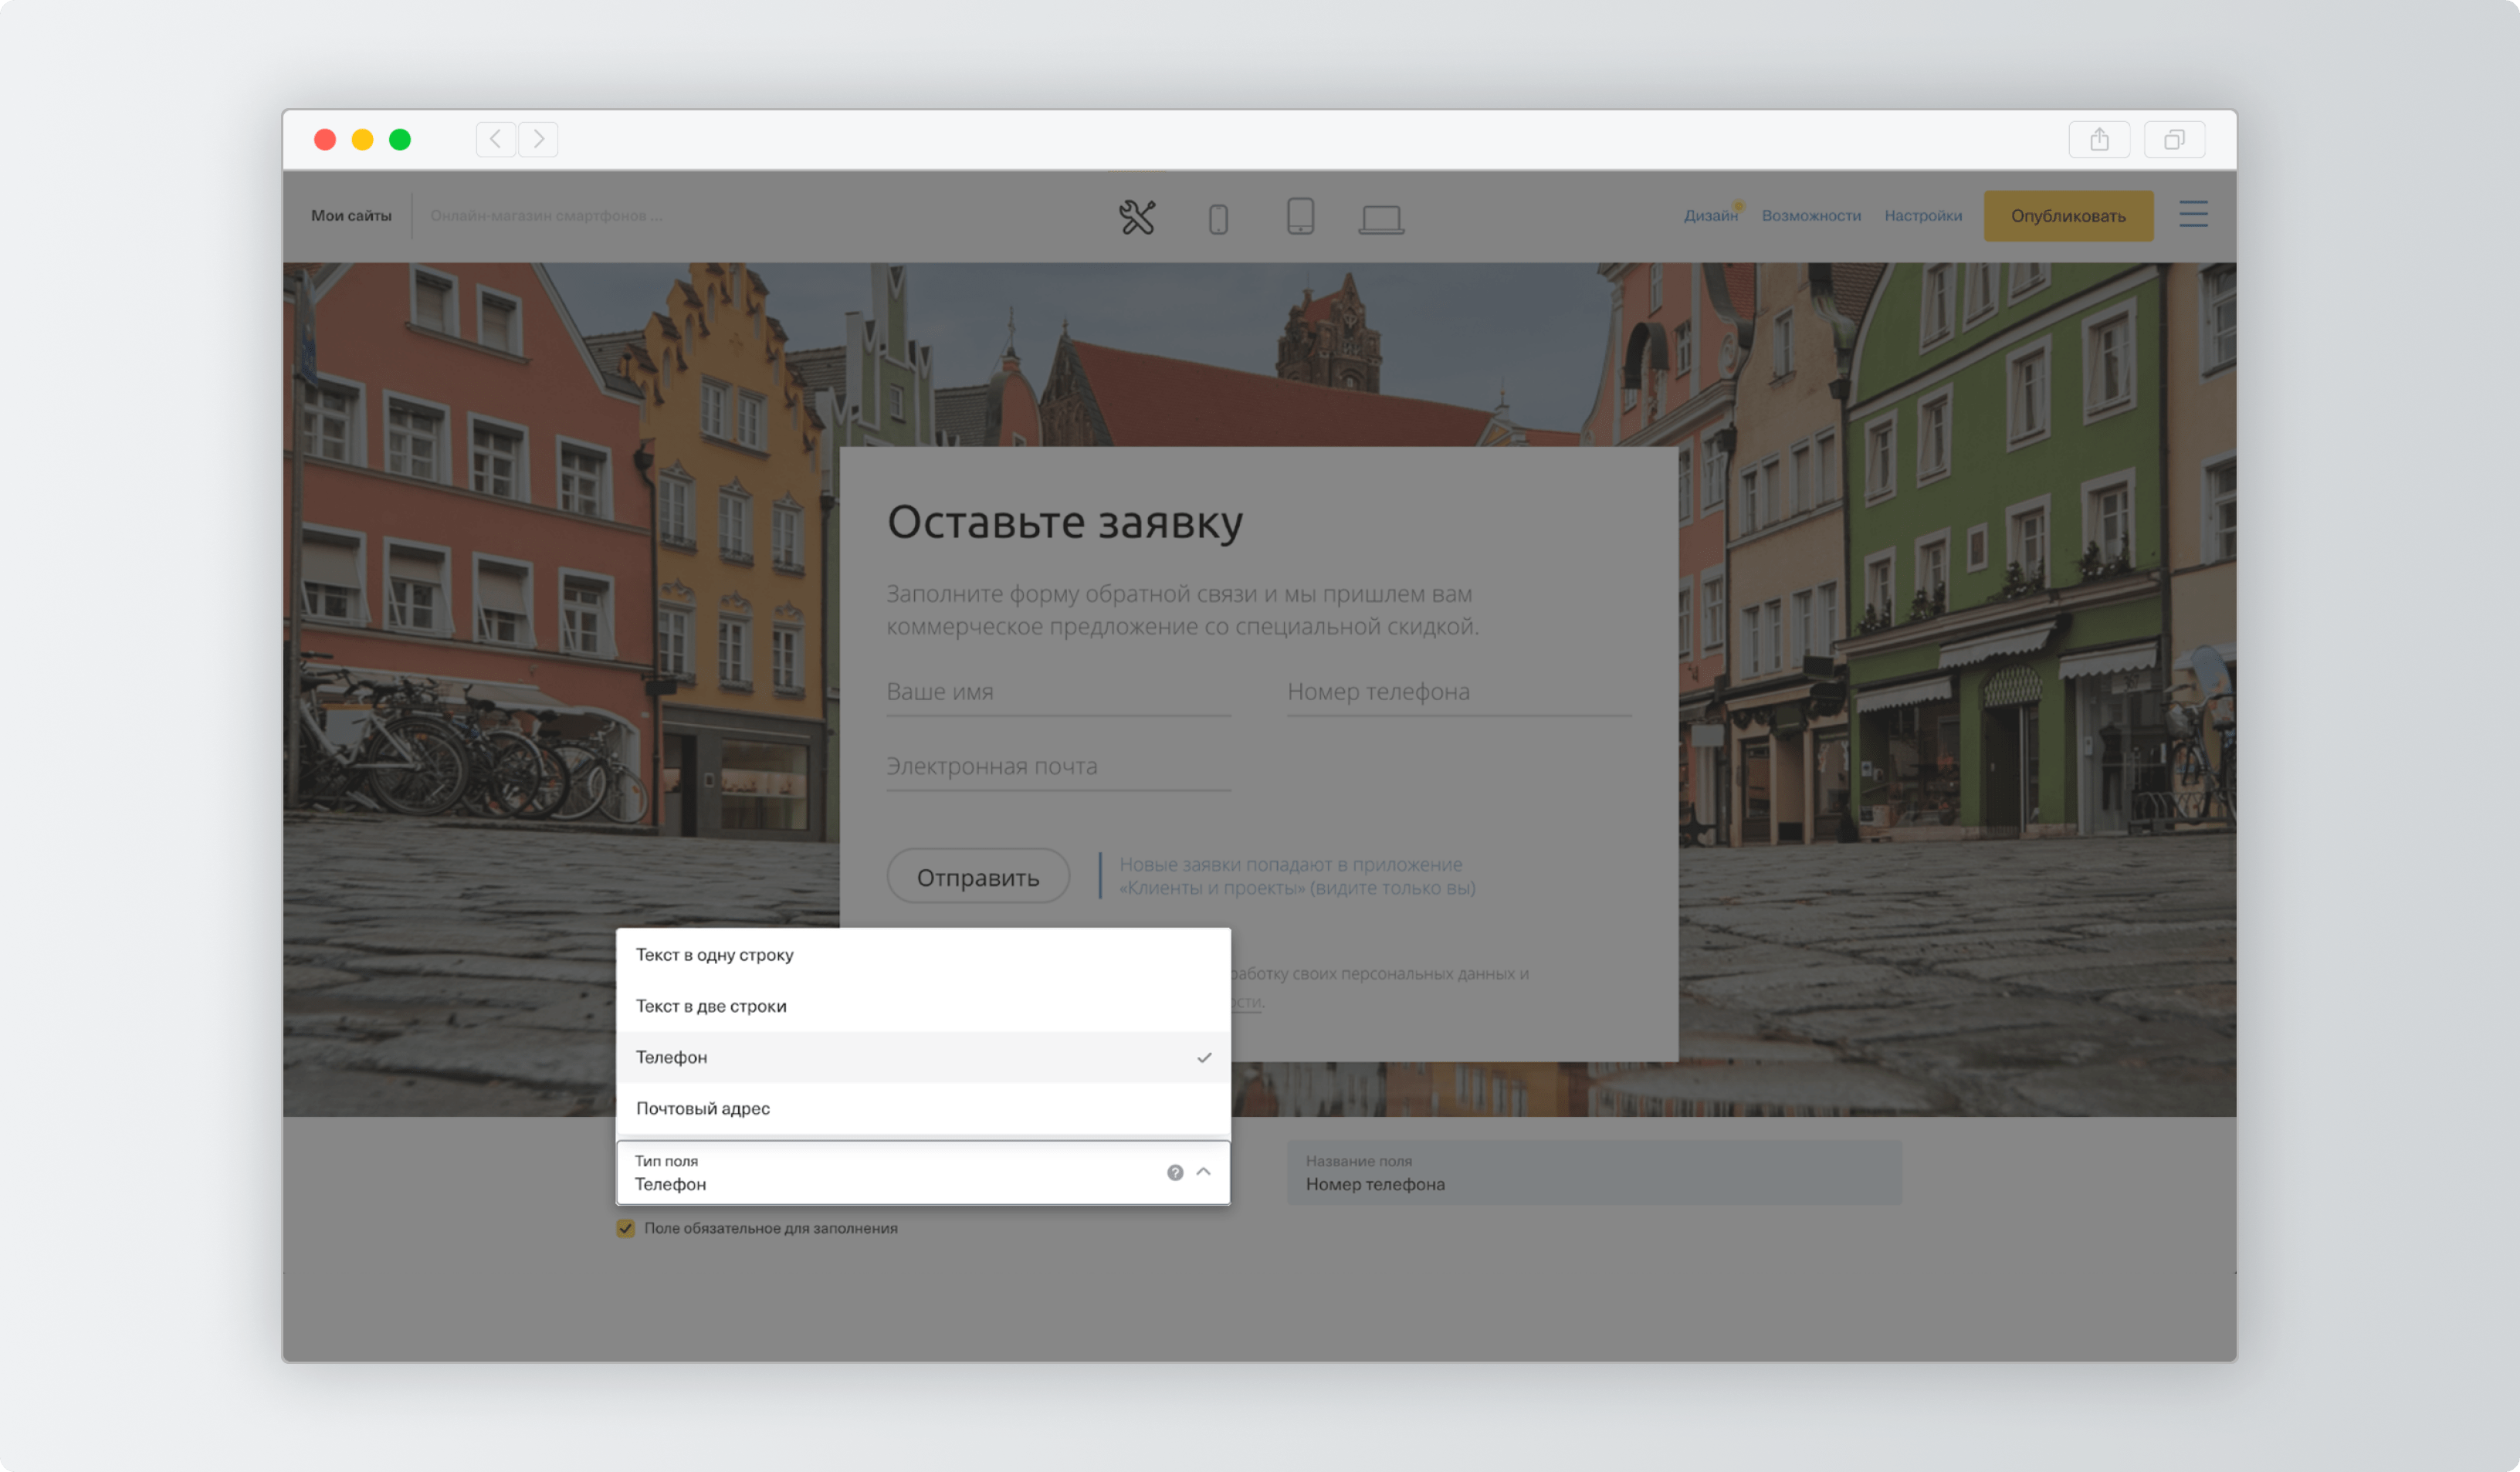Image resolution: width=2520 pixels, height=1472 pixels.
Task: Click the yellow minimize window button
Action: click(362, 139)
